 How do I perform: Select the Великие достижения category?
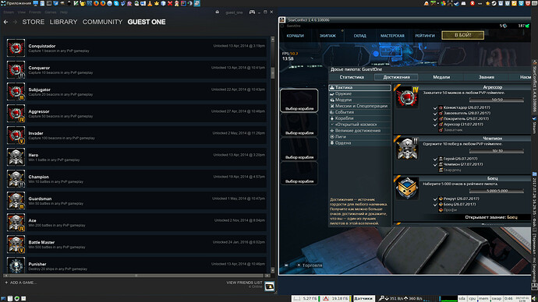tap(359, 131)
